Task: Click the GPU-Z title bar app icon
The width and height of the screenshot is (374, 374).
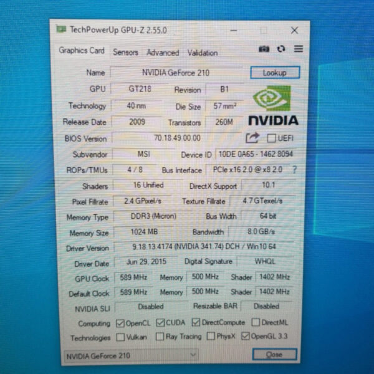Action: 61,29
